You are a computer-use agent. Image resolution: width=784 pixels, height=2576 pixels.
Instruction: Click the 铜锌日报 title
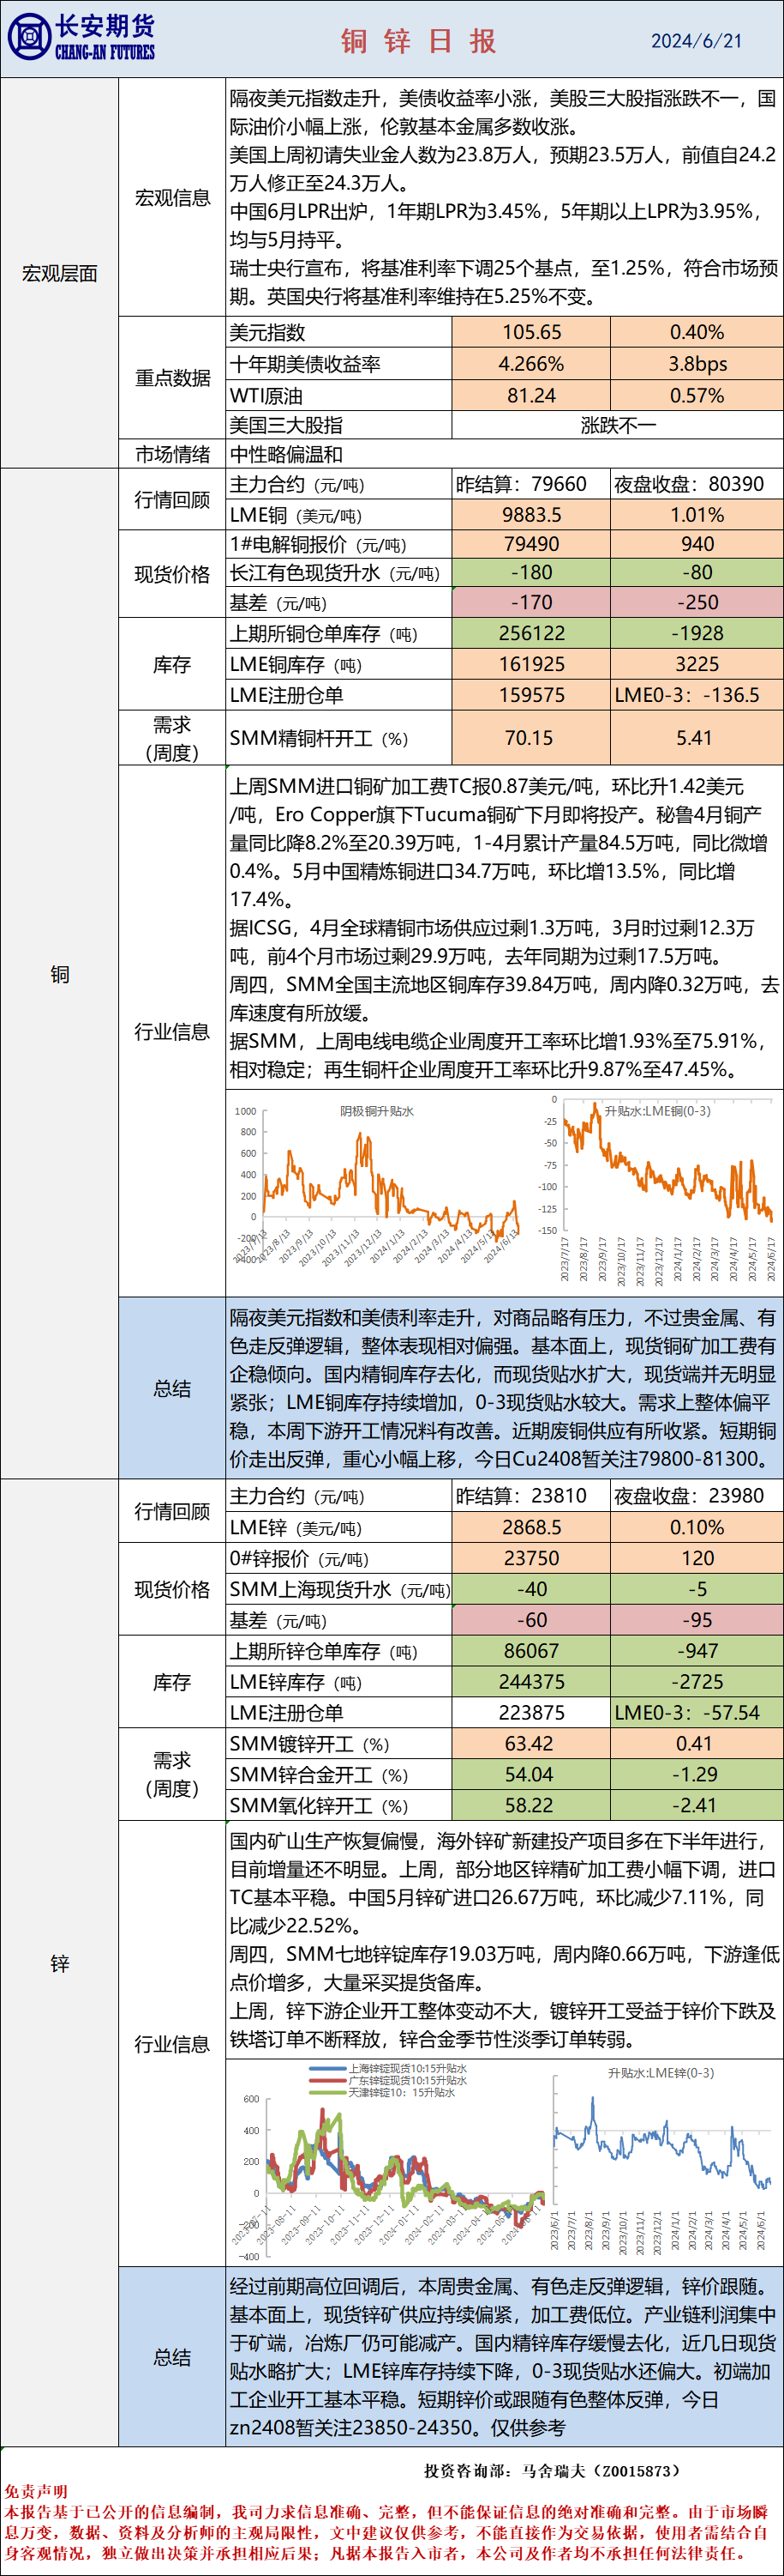[x=418, y=41]
